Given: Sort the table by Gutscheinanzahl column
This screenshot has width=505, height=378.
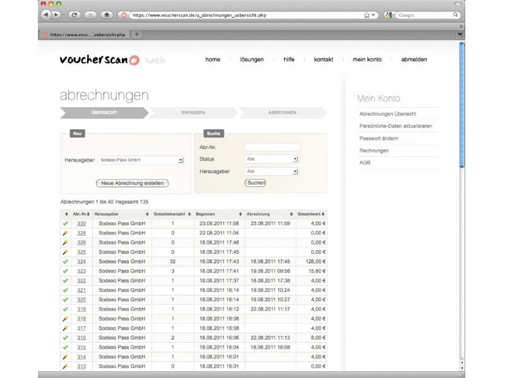Looking at the screenshot, I should tap(172, 214).
